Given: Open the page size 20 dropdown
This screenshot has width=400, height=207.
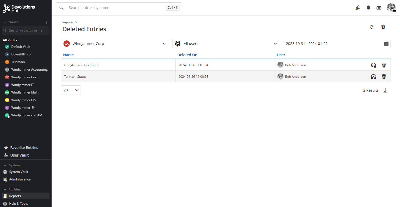Looking at the screenshot, I should (x=71, y=90).
